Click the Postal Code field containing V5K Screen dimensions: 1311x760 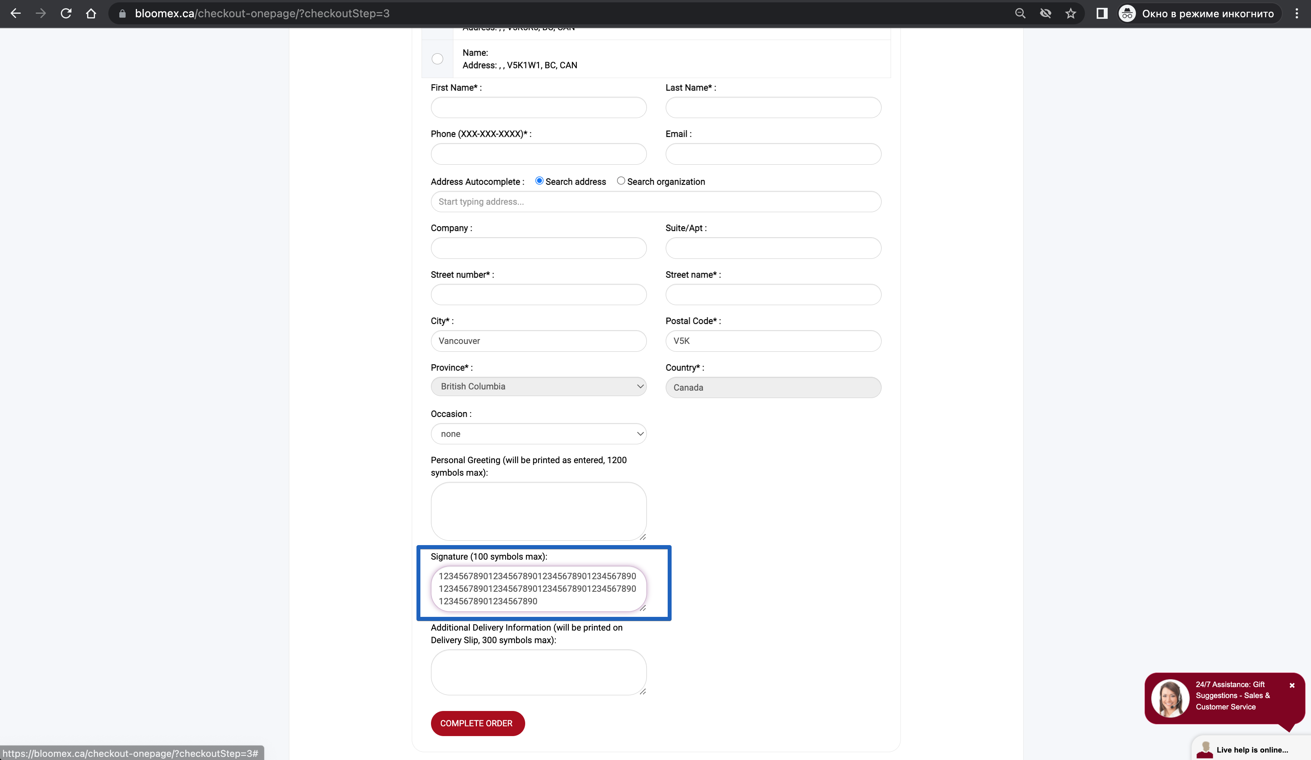pos(773,341)
